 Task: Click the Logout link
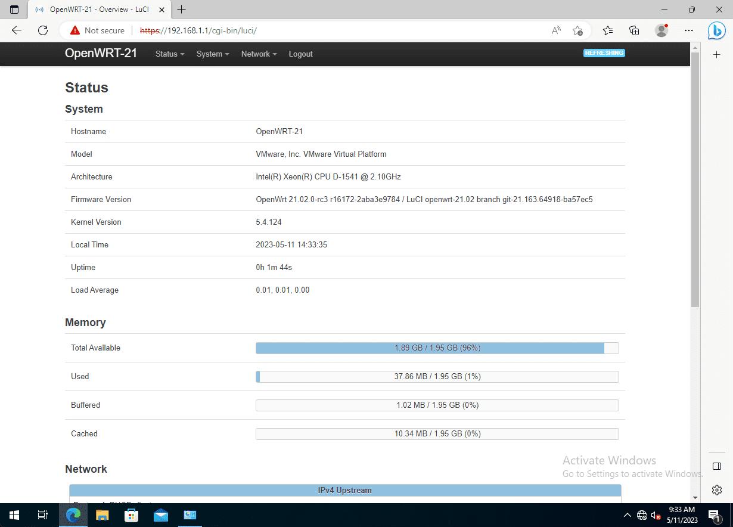[300, 54]
